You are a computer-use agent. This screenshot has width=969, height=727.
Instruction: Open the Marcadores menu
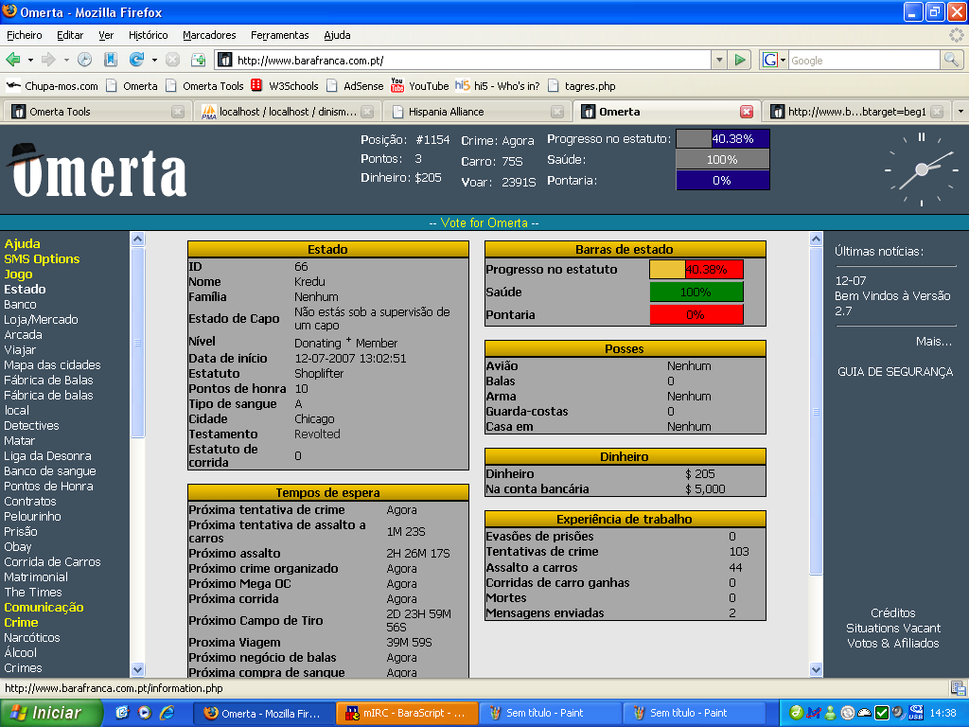coord(209,35)
